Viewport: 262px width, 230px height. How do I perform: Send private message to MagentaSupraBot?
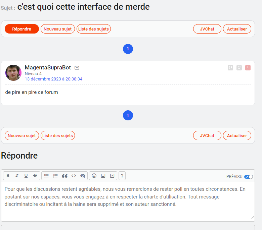77,67
